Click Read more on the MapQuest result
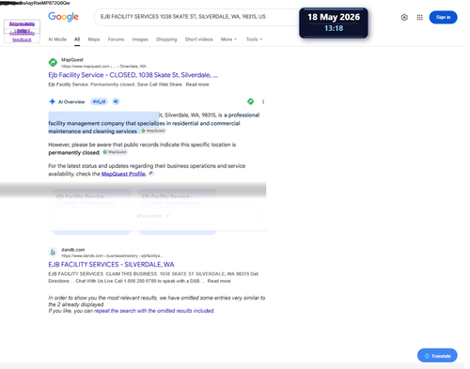Image resolution: width=470 pixels, height=369 pixels. (197, 85)
